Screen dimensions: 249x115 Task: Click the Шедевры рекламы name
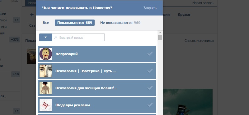[73, 105]
